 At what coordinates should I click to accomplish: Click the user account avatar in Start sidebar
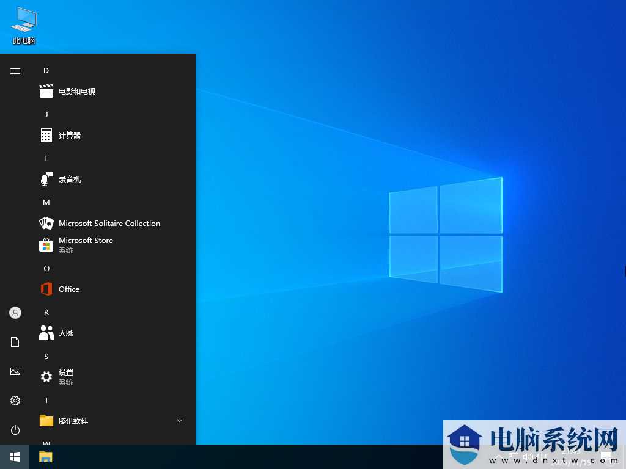[x=15, y=313]
